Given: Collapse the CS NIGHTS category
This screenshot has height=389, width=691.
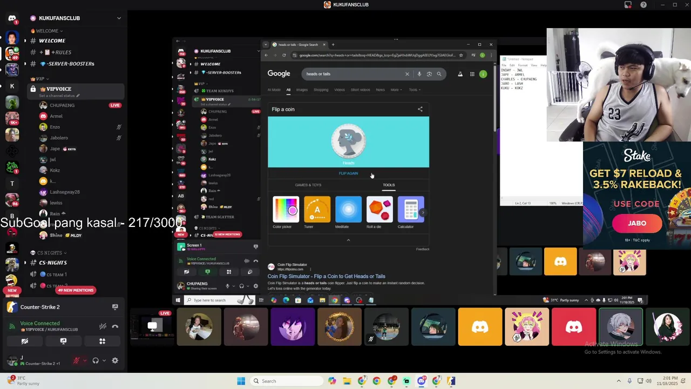Looking at the screenshot, I should (49, 253).
